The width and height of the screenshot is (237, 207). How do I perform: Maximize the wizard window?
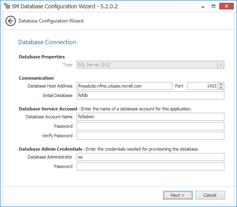point(213,6)
